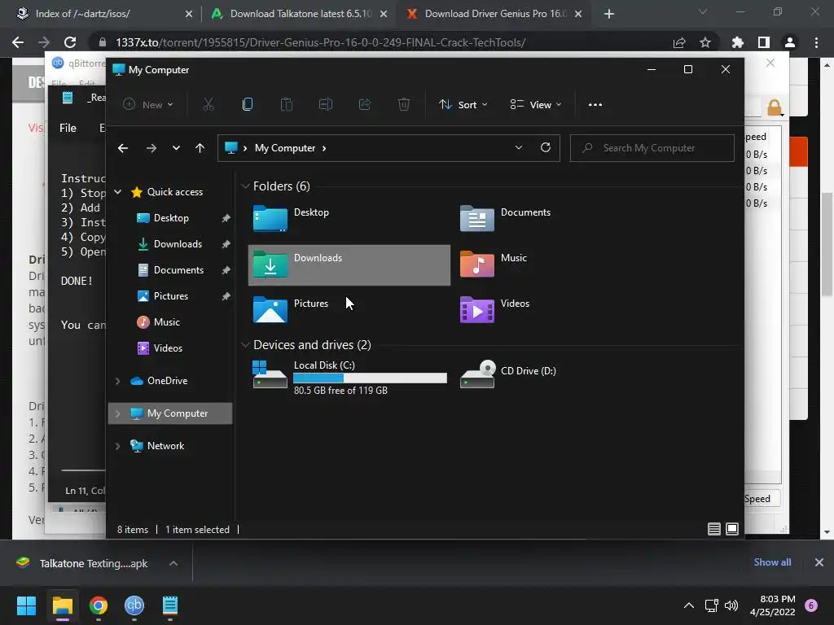Open the address bar history dropdown

coord(519,148)
